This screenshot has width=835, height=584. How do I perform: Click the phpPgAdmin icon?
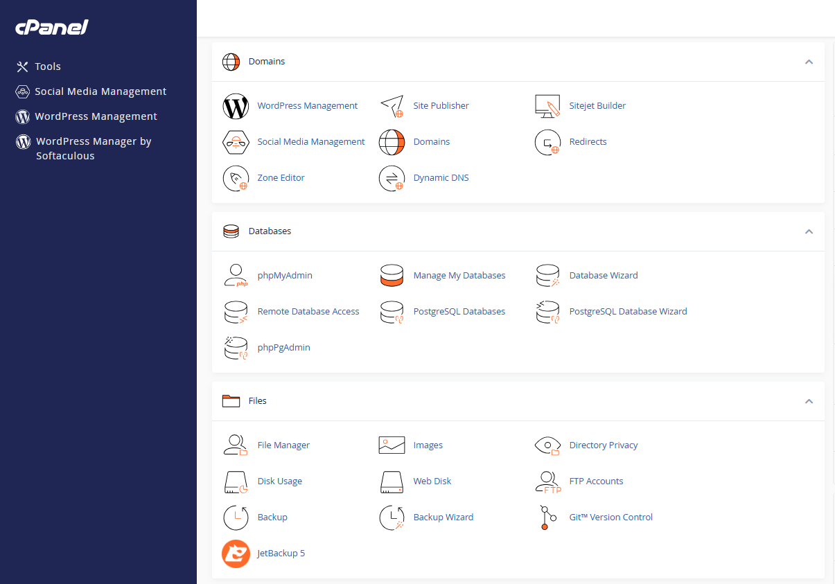coord(236,348)
